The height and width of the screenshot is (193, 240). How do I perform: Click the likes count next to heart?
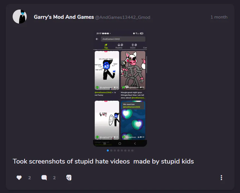(x=30, y=178)
